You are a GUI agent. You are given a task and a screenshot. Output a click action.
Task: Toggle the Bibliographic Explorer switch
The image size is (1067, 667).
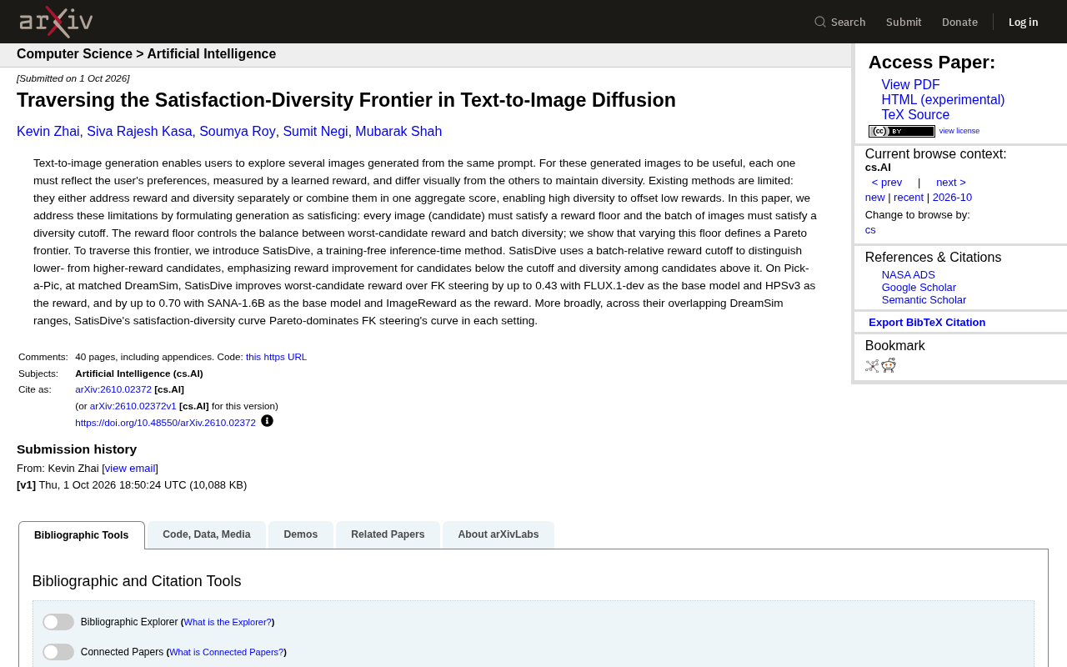tap(58, 622)
